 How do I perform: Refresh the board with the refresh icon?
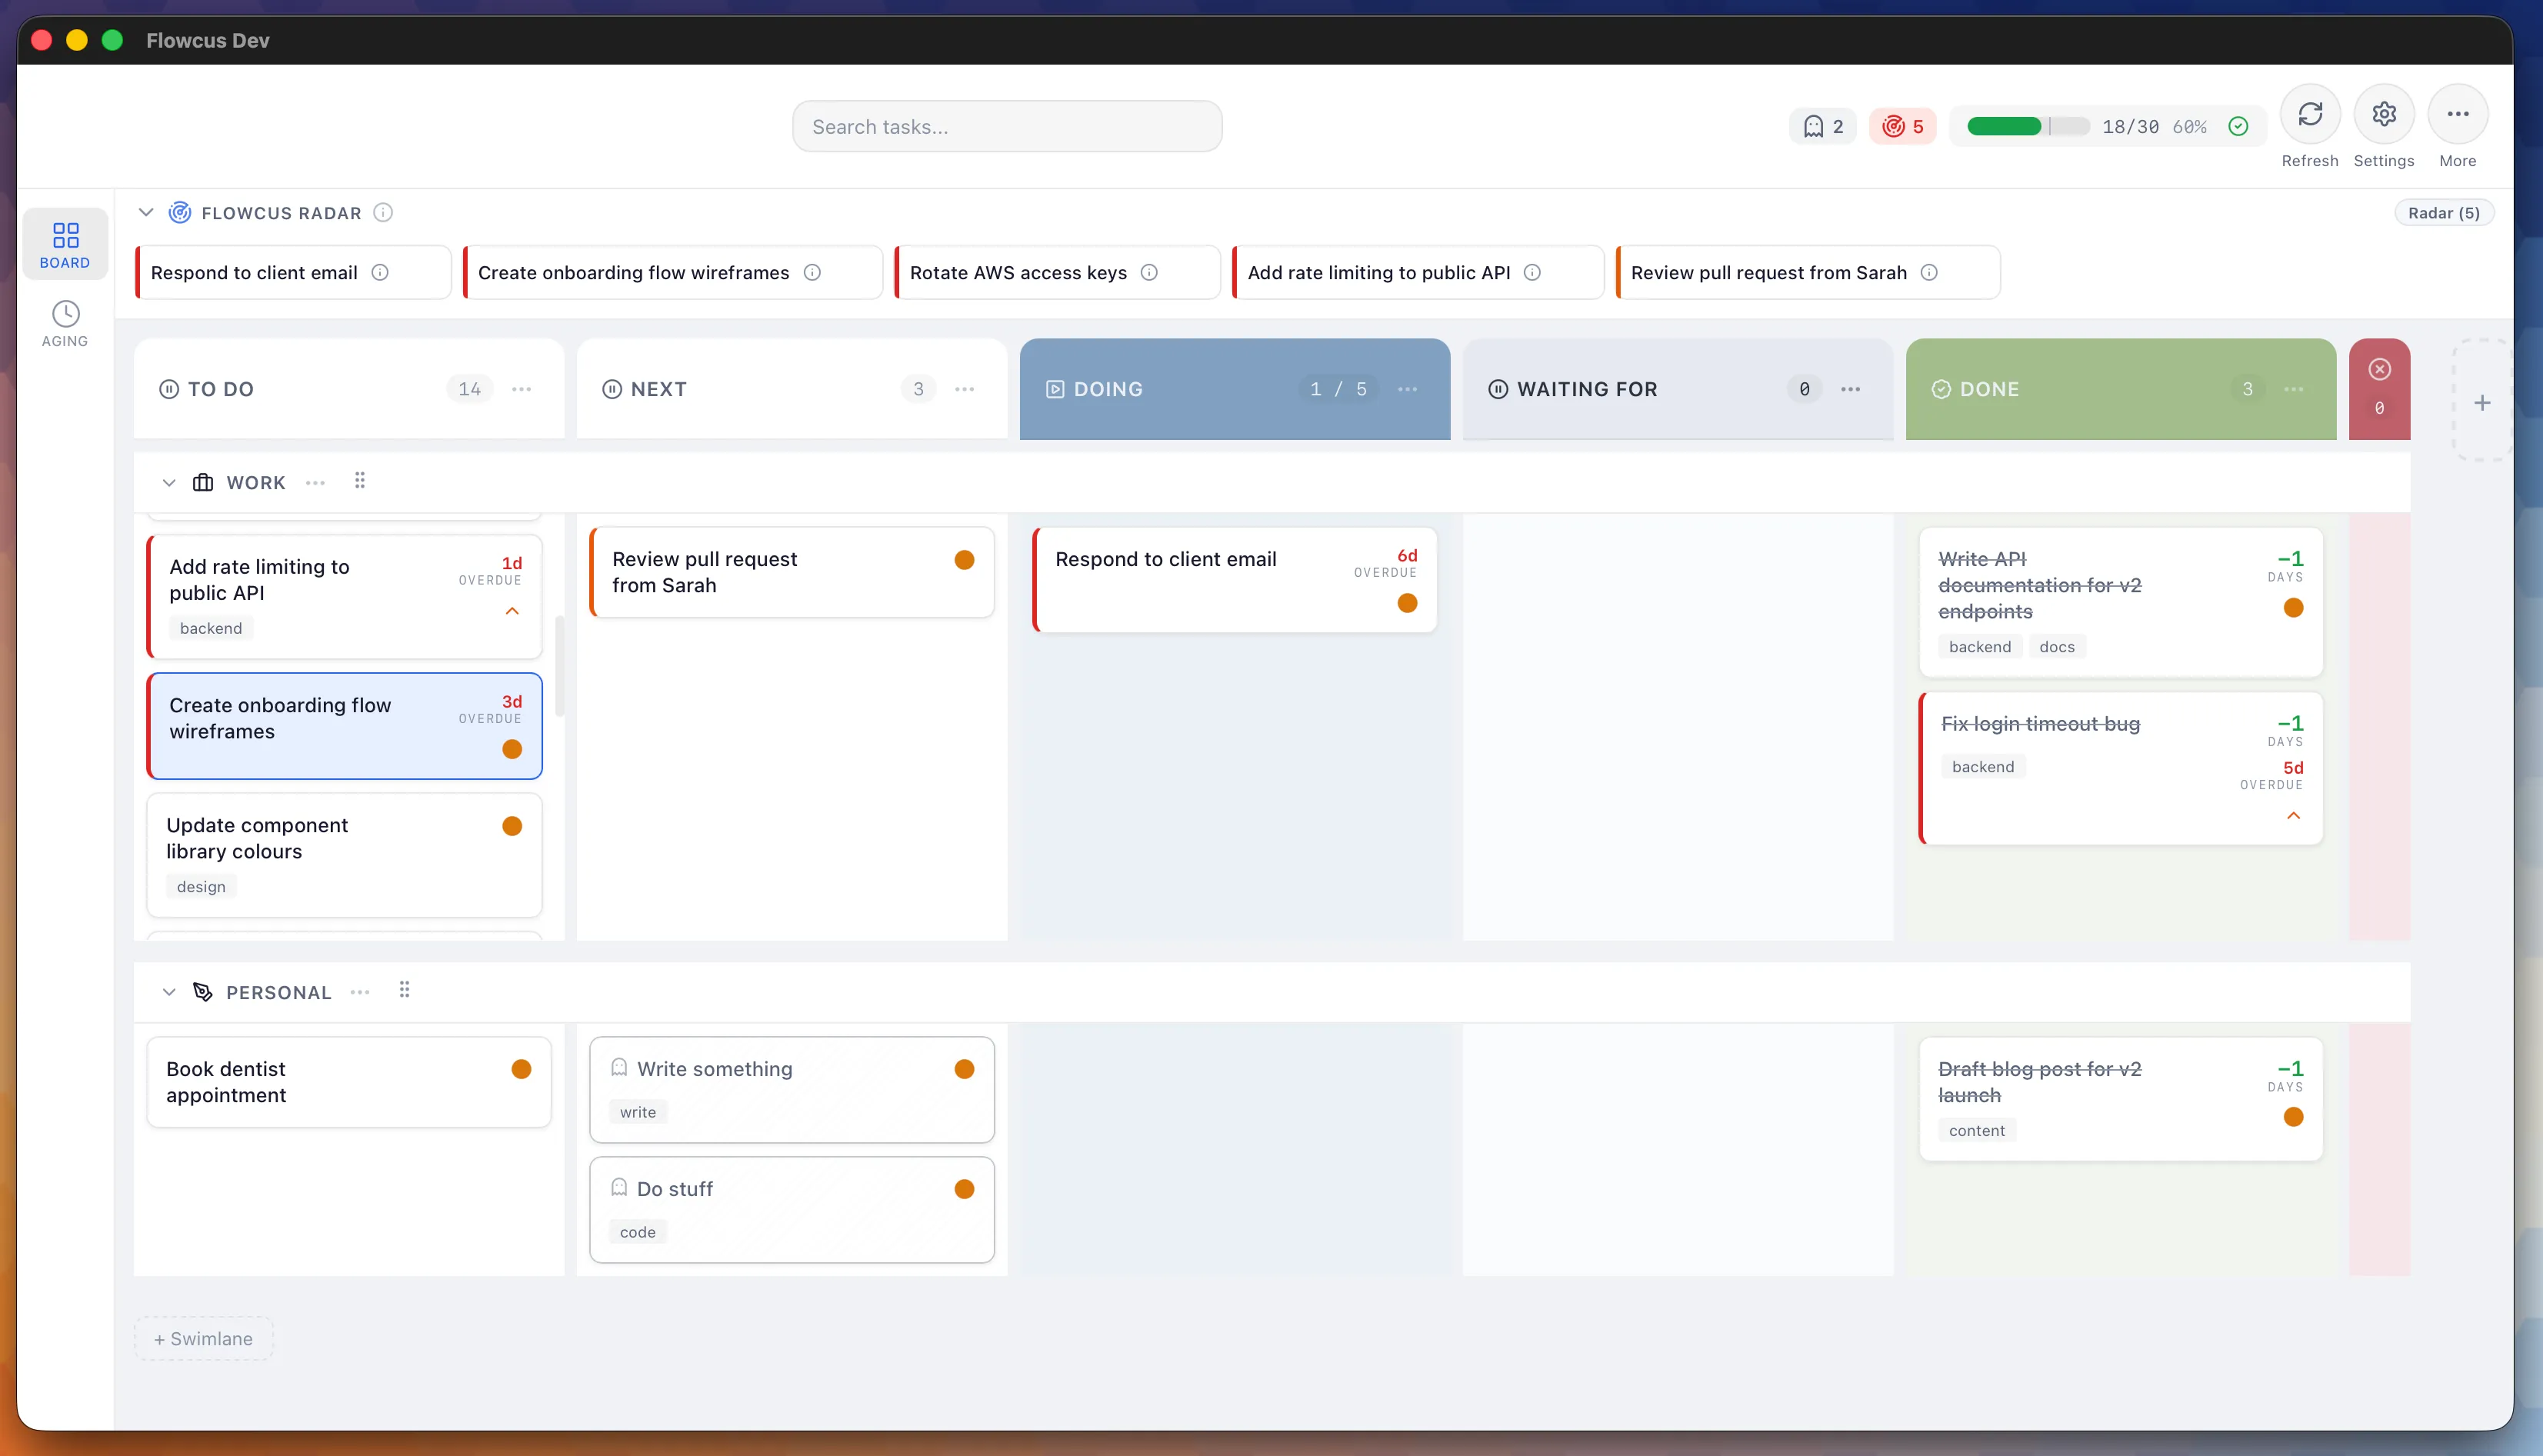pyautogui.click(x=2310, y=114)
